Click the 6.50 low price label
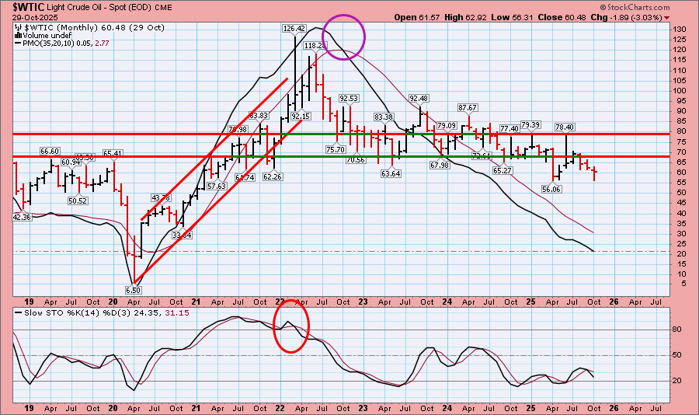The image size is (699, 415). click(133, 289)
